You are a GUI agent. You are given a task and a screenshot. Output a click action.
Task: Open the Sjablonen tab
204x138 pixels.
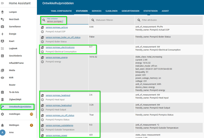111,11
